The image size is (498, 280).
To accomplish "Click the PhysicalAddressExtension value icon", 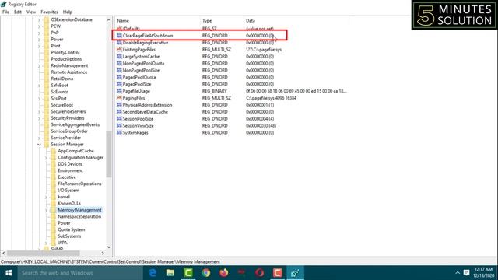I will [x=119, y=105].
